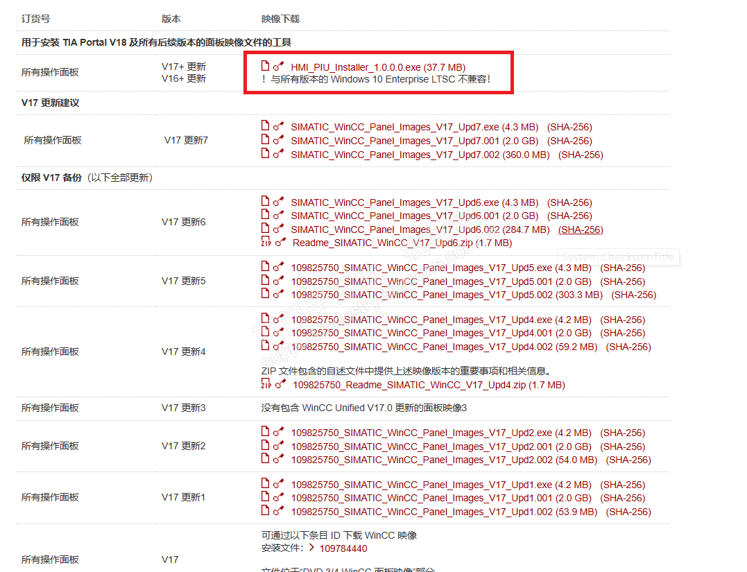Download V17_Upd5.002 (303.3 MB) file
This screenshot has width=747, height=572.
coord(447,295)
